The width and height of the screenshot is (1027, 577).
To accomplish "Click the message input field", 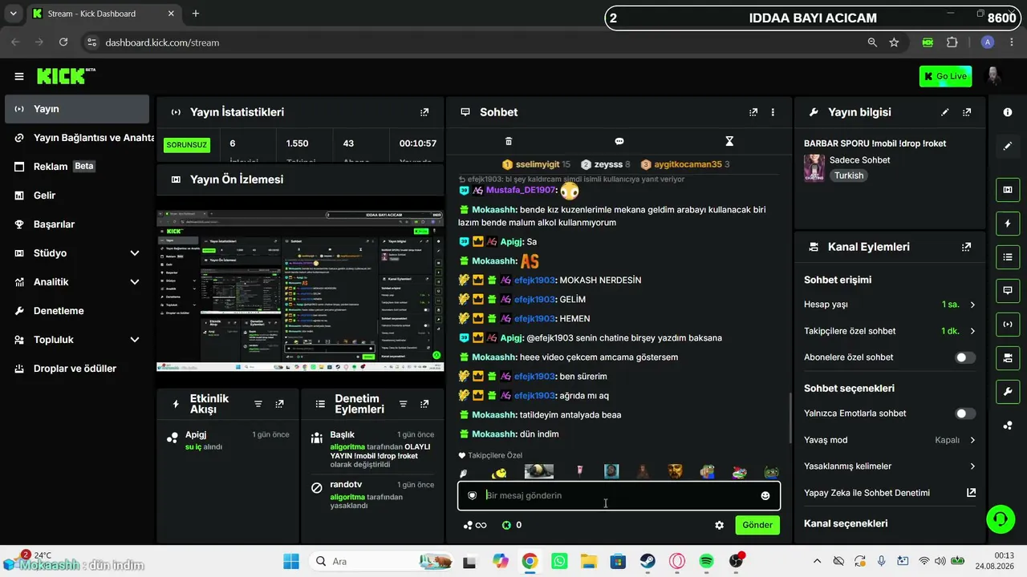I will click(x=619, y=495).
